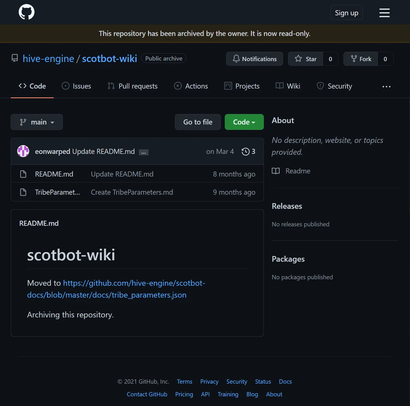The width and height of the screenshot is (410, 406).
Task: Click the file icon beside TribeParamet...
Action: [x=23, y=192]
